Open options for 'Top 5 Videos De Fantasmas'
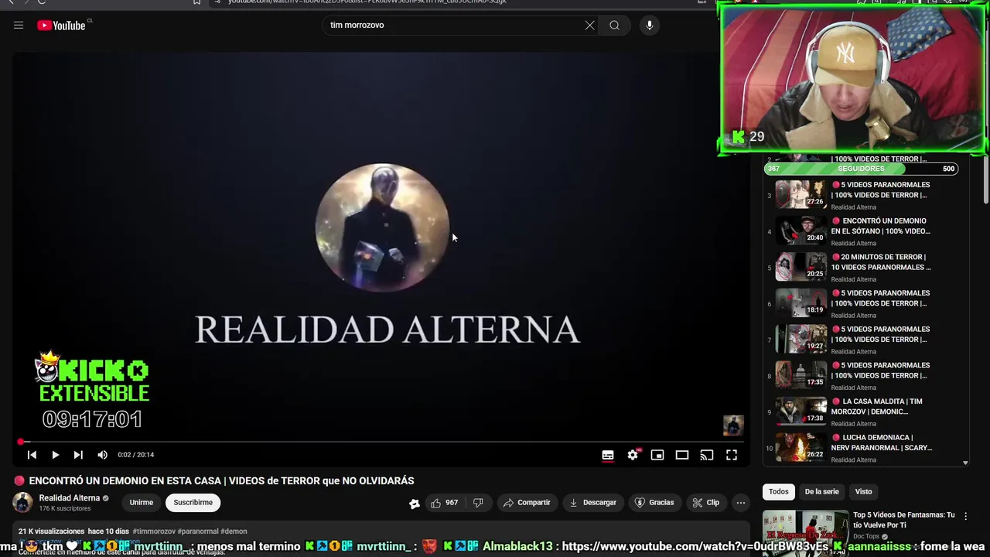Screen dimensions: 990x557 coord(965,516)
